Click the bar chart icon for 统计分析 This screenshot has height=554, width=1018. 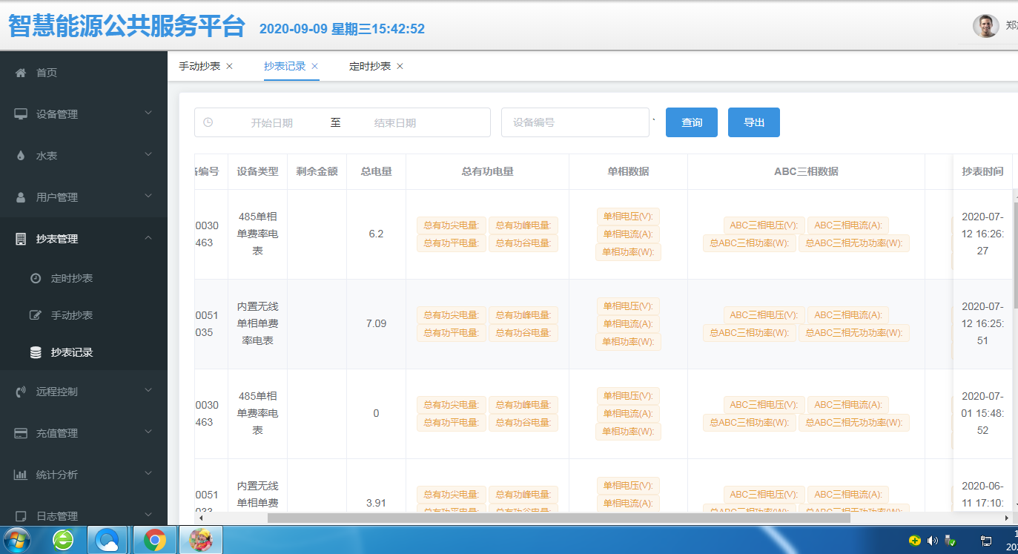click(21, 475)
